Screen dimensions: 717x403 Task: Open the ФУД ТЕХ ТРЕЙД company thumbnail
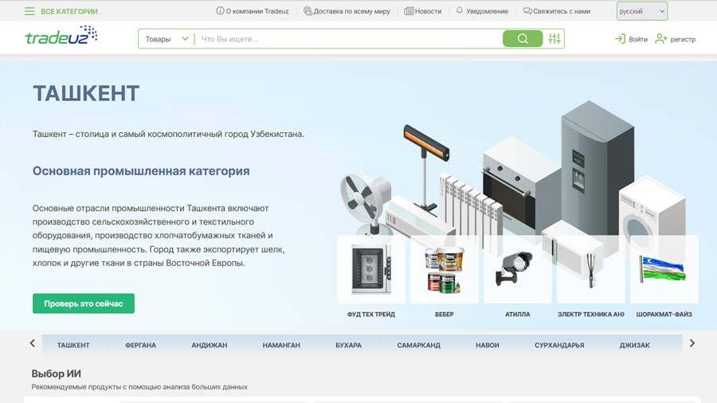coord(370,270)
